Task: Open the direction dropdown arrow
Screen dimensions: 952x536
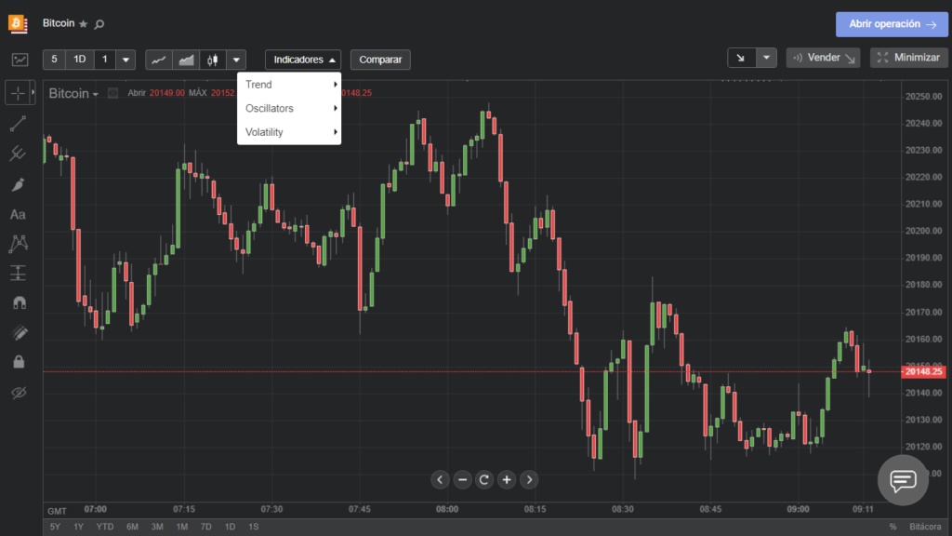Action: pos(766,58)
